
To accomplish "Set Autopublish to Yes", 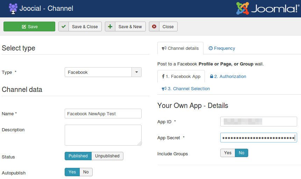I will (x=72, y=172).
